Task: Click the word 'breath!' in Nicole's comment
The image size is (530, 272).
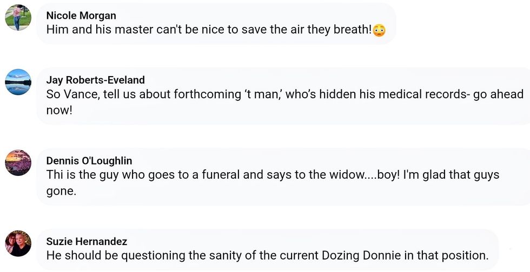Action: [352, 30]
